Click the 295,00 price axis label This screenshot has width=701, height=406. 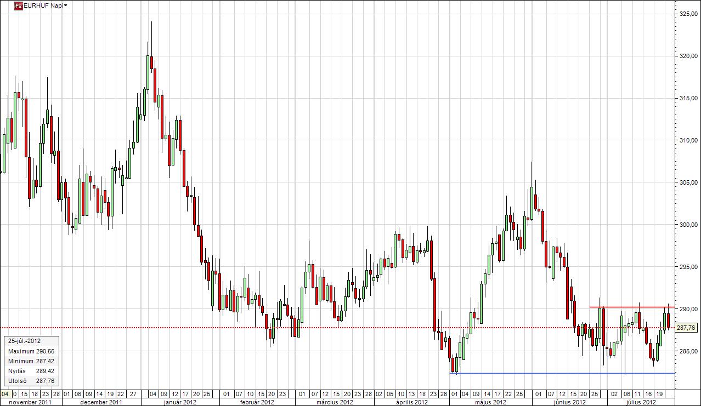(688, 267)
